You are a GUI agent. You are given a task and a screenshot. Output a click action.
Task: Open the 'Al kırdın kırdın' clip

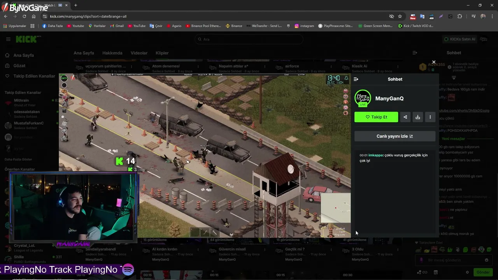point(165,249)
